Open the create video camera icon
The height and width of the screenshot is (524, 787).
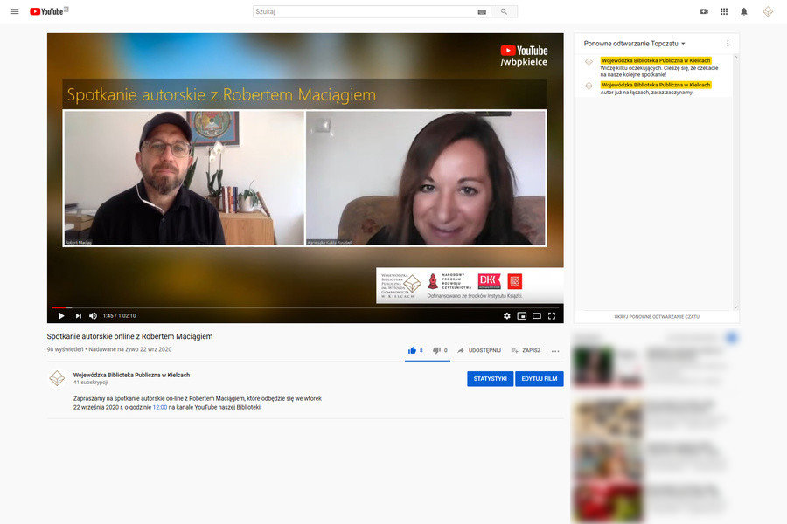point(704,11)
